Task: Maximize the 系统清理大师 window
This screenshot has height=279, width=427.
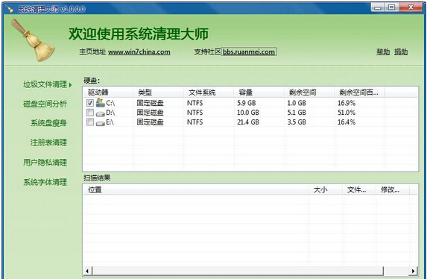Action: (391, 7)
